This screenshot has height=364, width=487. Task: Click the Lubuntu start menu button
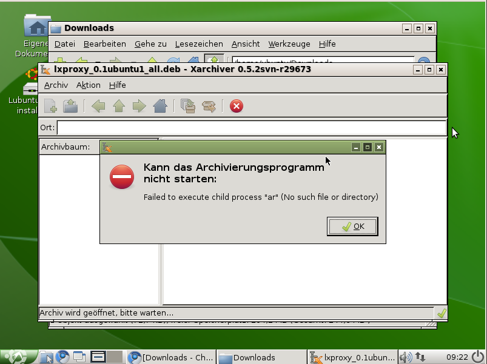pos(18,357)
